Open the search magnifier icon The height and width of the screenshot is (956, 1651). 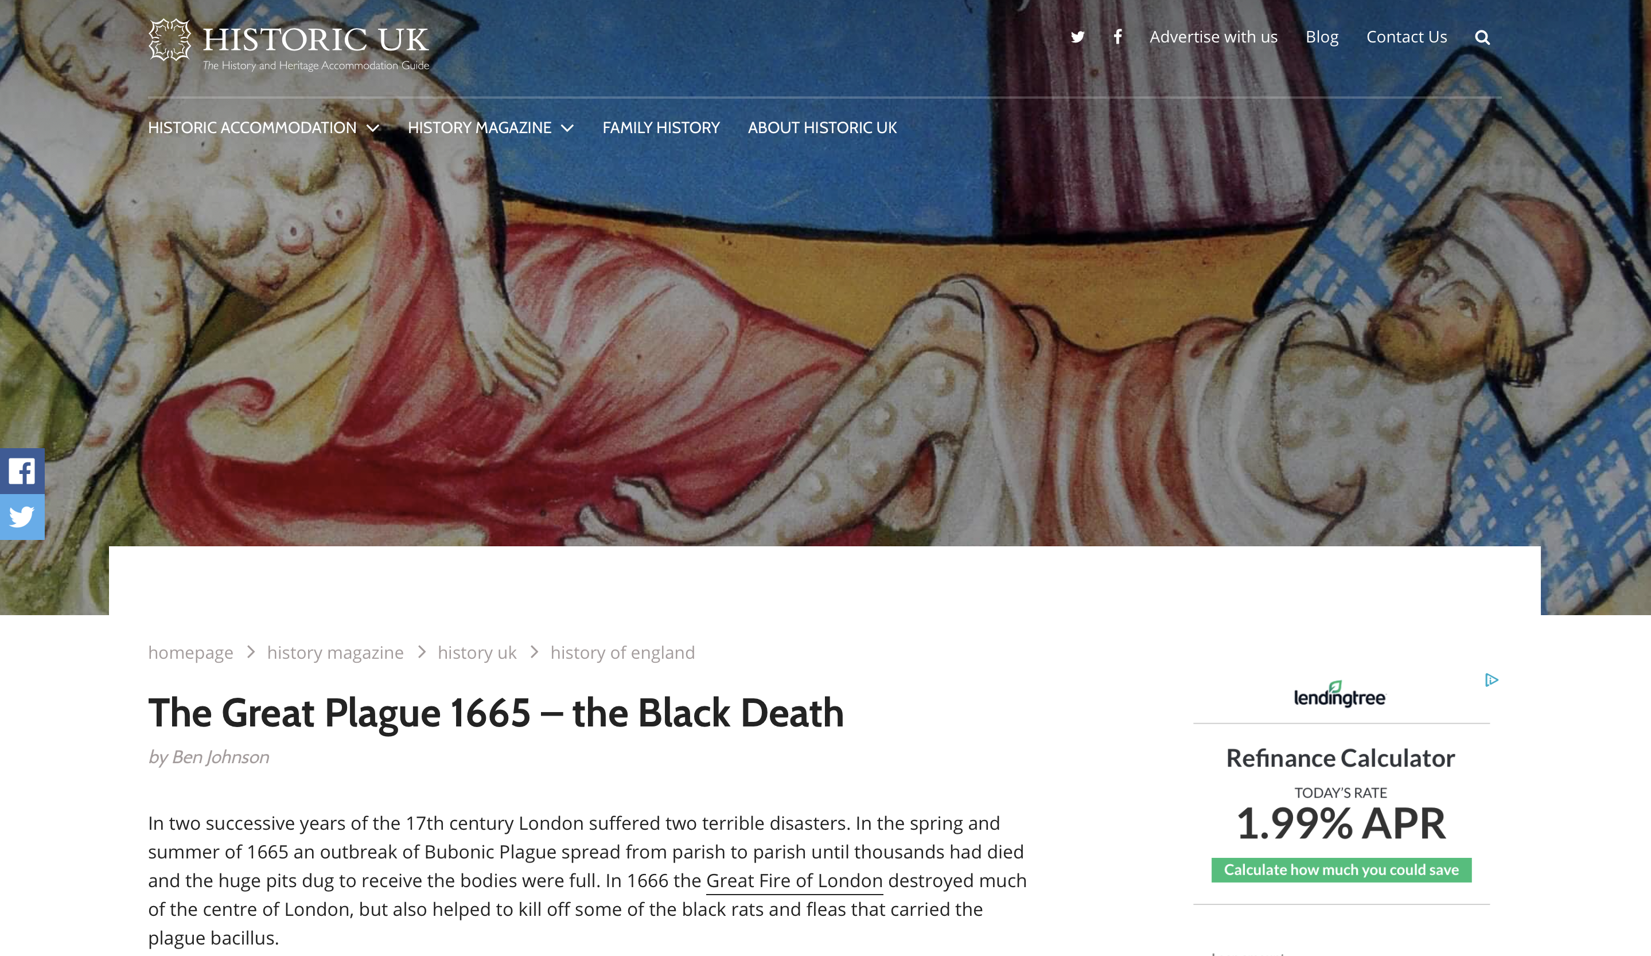pyautogui.click(x=1482, y=37)
